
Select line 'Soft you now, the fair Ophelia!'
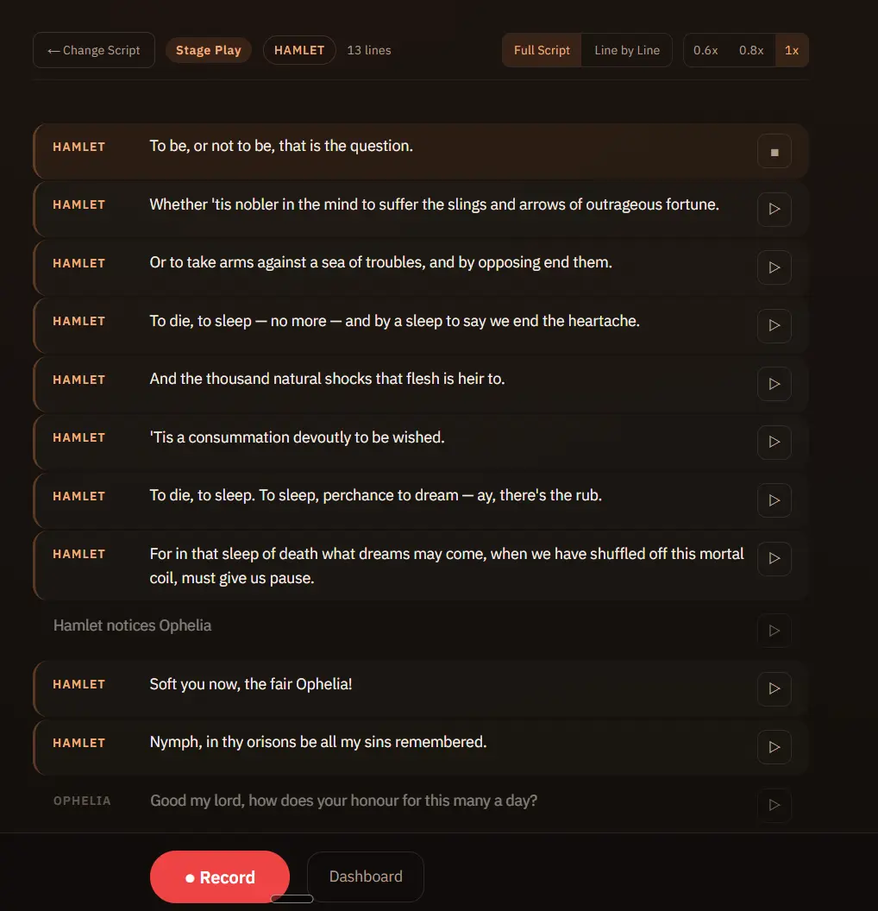coord(421,688)
